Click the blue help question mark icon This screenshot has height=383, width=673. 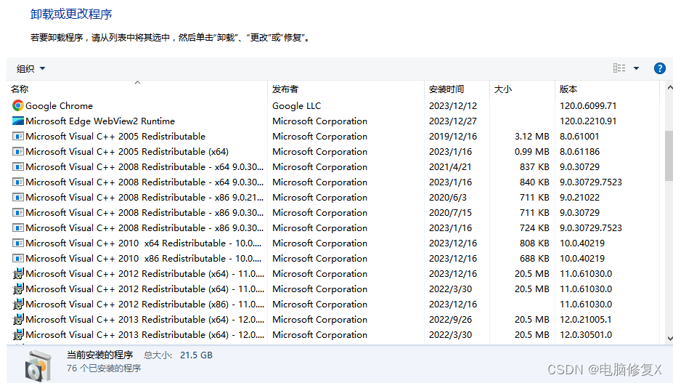(x=660, y=68)
